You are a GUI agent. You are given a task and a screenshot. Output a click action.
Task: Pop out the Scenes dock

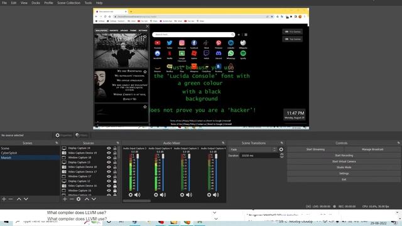(57, 143)
